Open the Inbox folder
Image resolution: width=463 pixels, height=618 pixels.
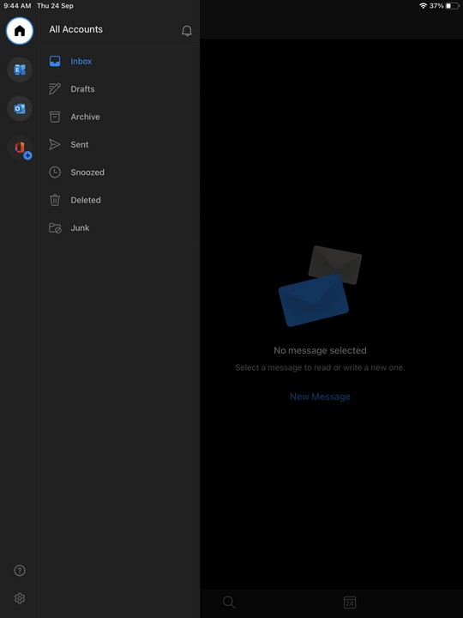click(119, 62)
